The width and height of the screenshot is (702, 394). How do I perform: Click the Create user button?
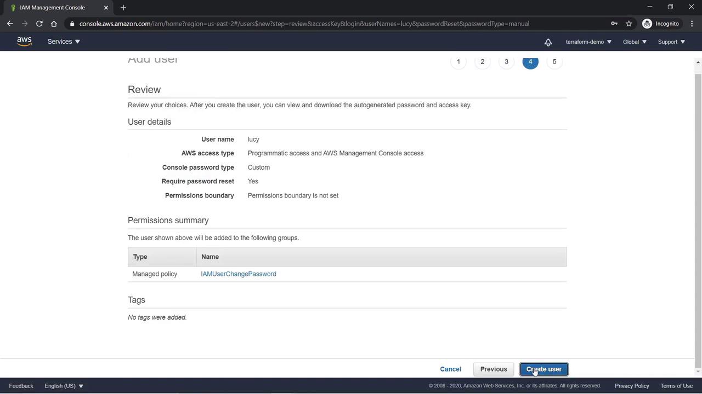[x=544, y=369]
